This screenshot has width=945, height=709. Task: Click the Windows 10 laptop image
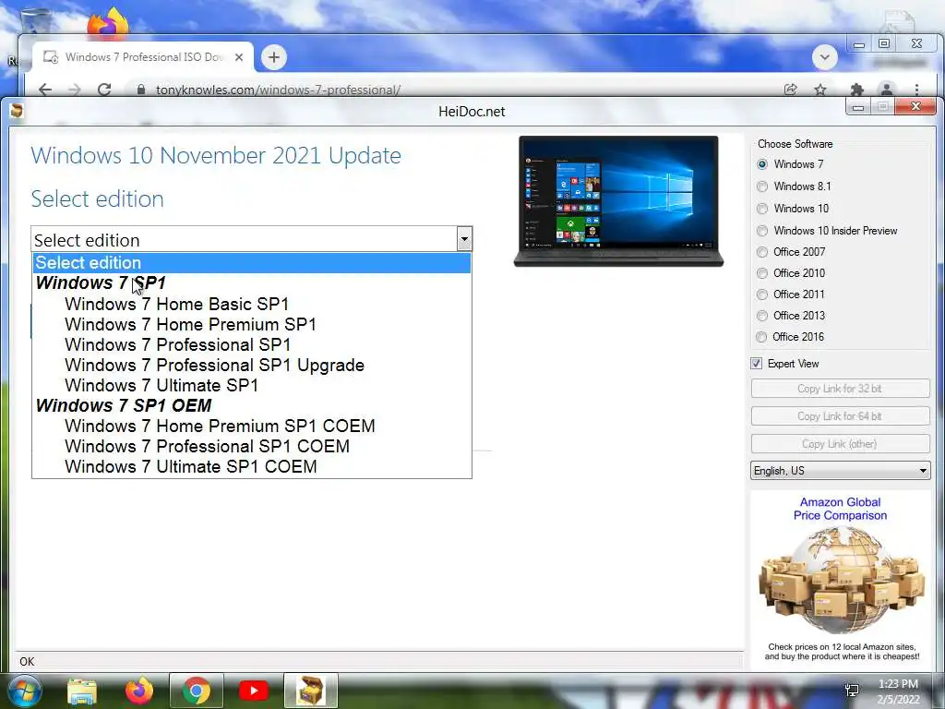pyautogui.click(x=618, y=201)
